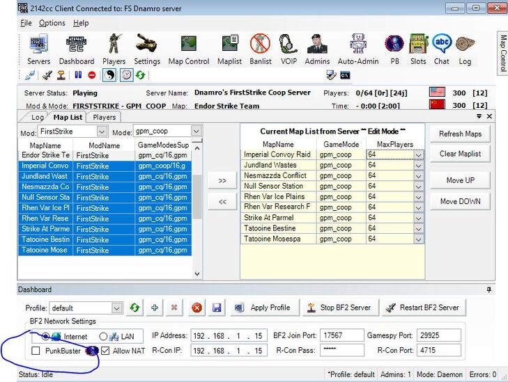Viewport: 508px width, 382px height.
Task: Click the red stop sign icon
Action: (x=92, y=75)
